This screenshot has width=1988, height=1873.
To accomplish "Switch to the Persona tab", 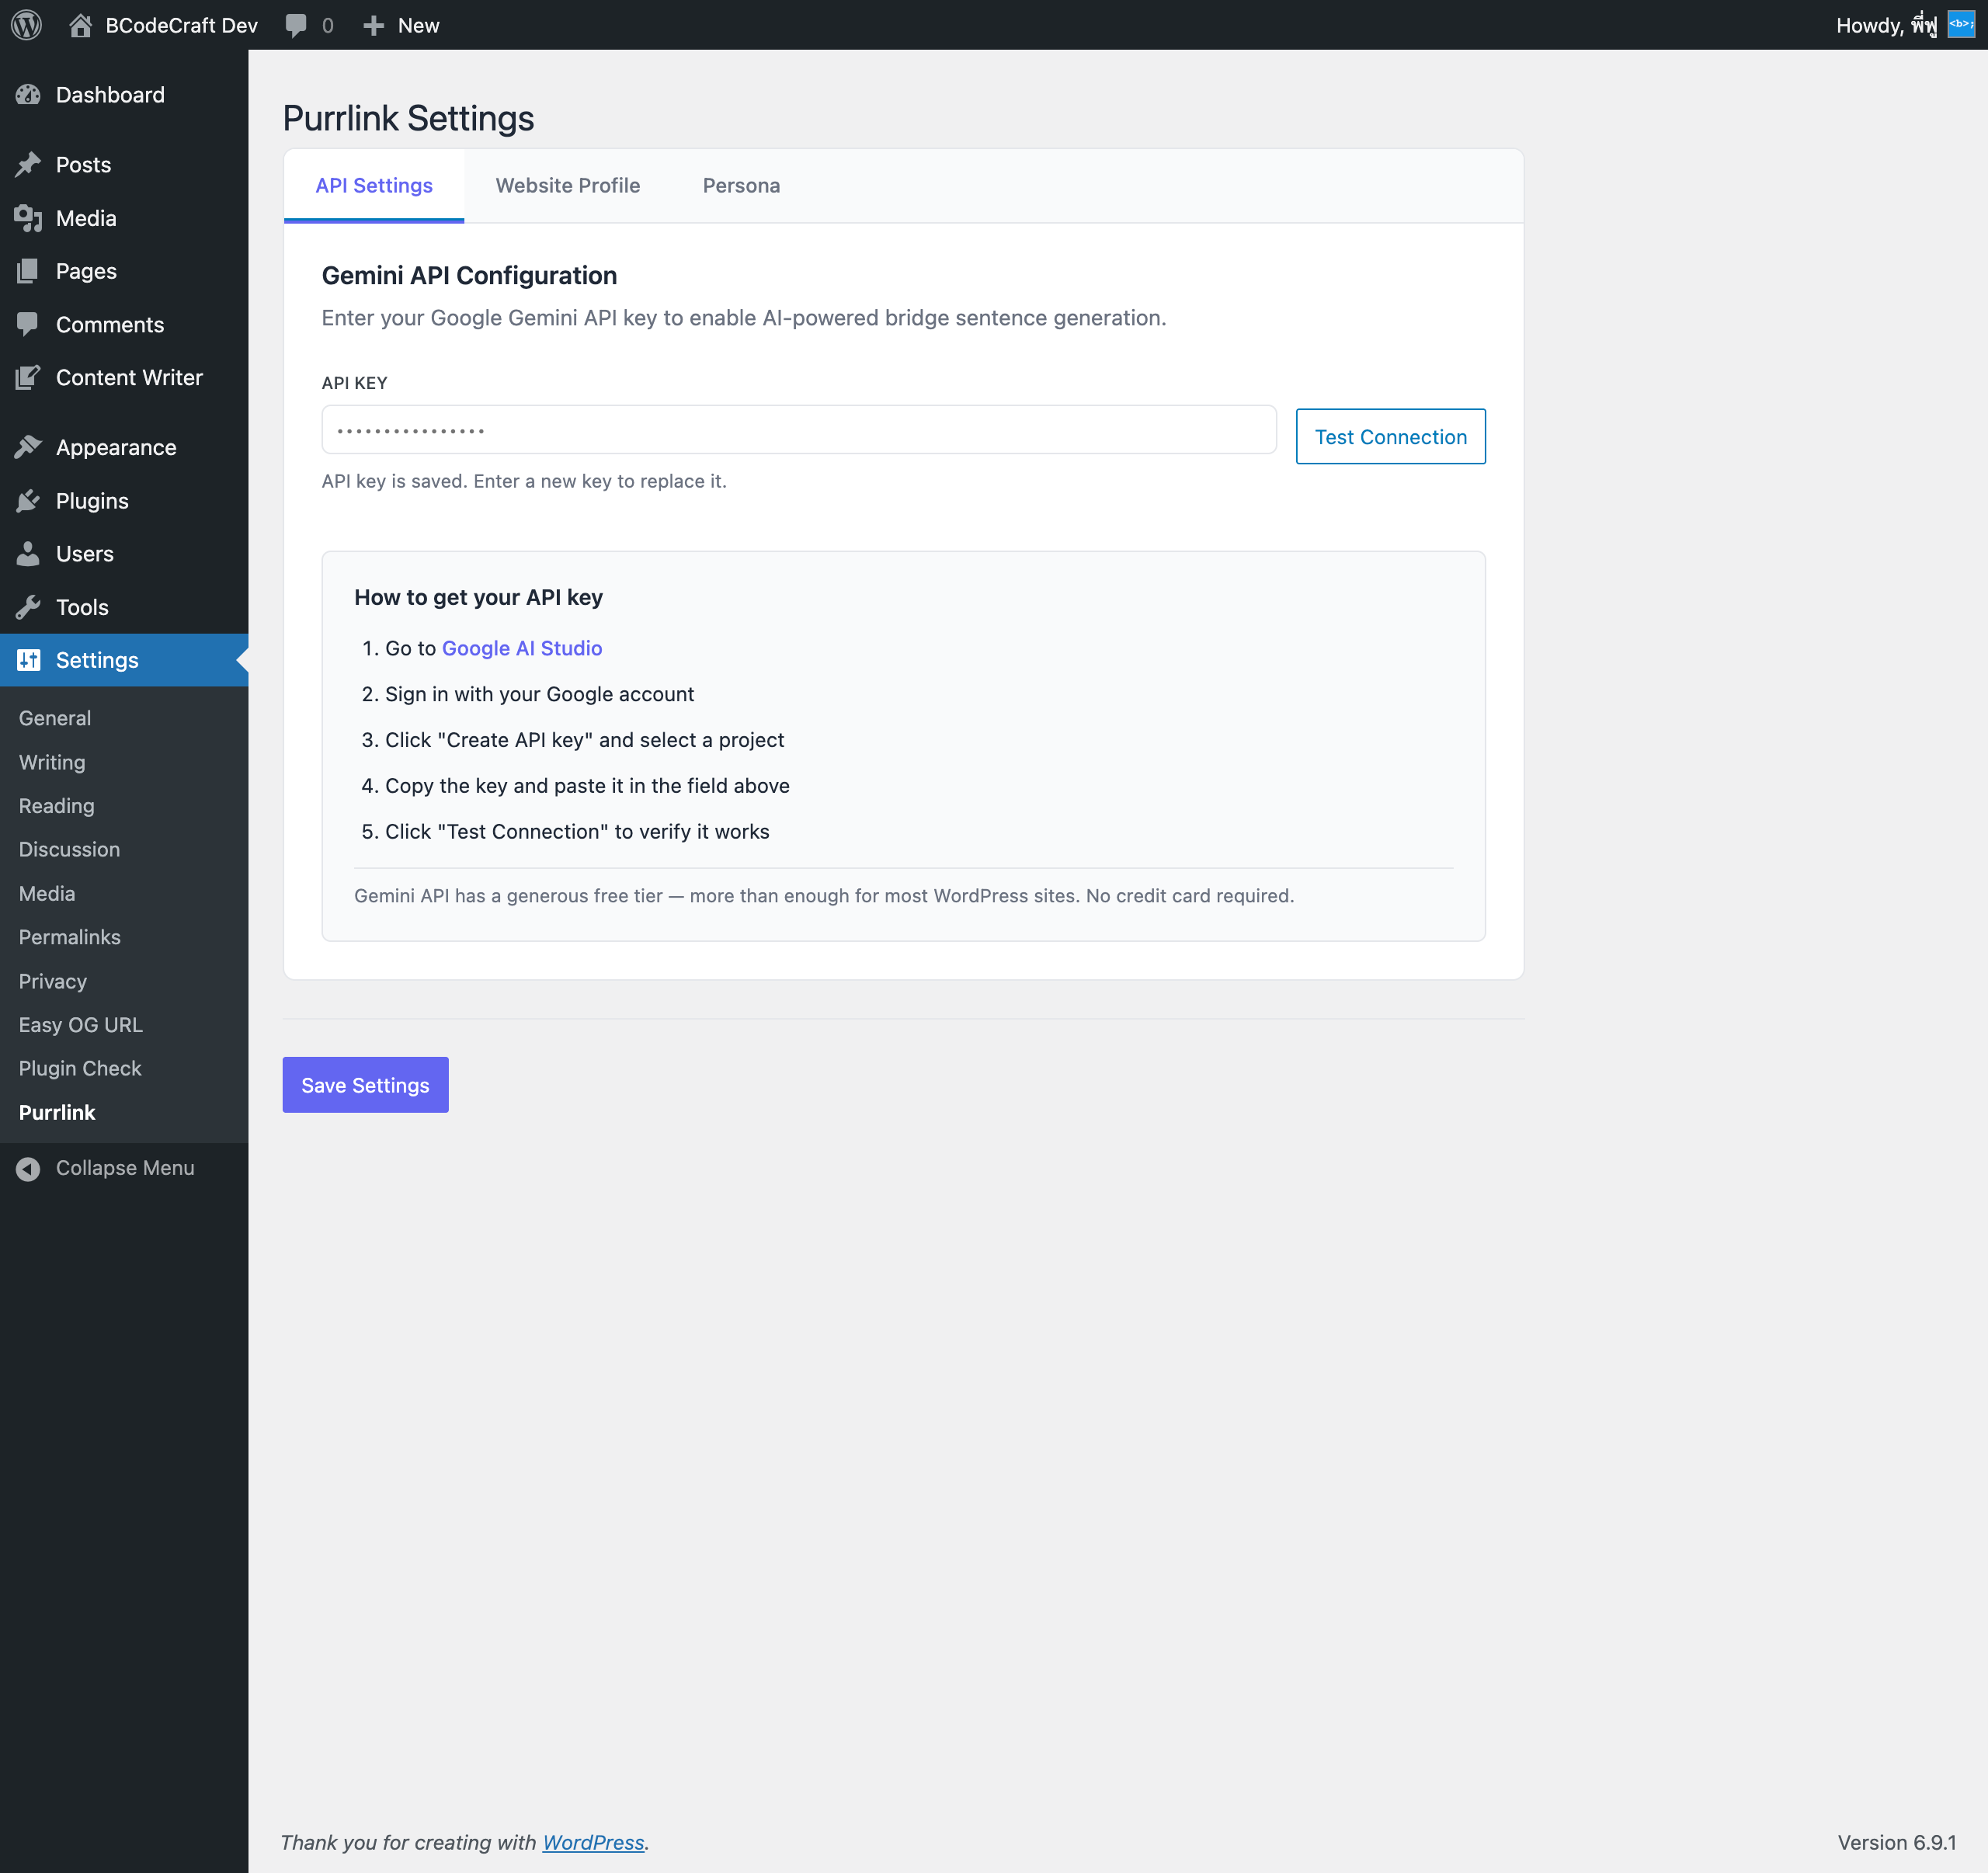I will [x=741, y=185].
